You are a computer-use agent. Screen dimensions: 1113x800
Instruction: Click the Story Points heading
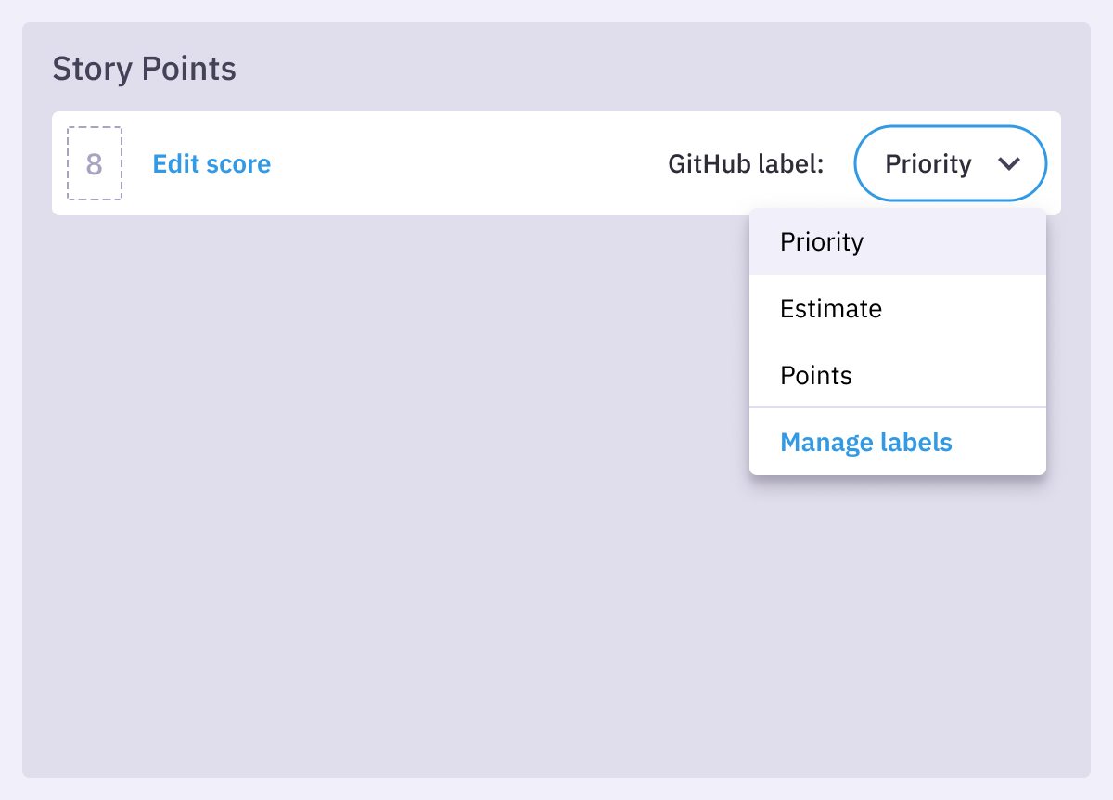144,68
